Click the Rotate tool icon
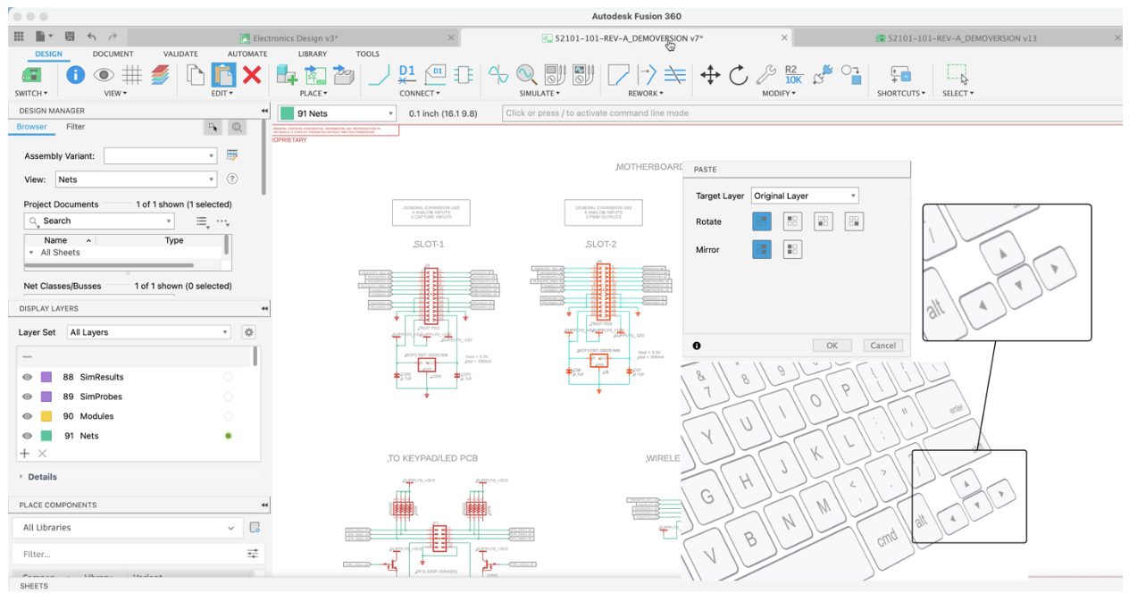This screenshot has width=1129, height=593. pyautogui.click(x=738, y=75)
